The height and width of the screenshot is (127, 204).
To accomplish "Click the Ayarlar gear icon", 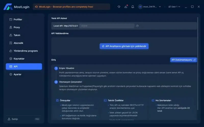I will pos(11,74).
